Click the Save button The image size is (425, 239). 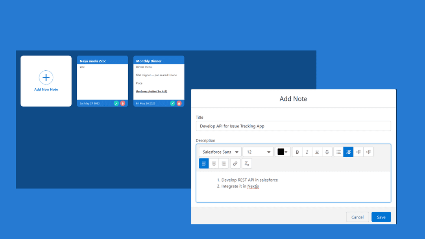click(381, 217)
